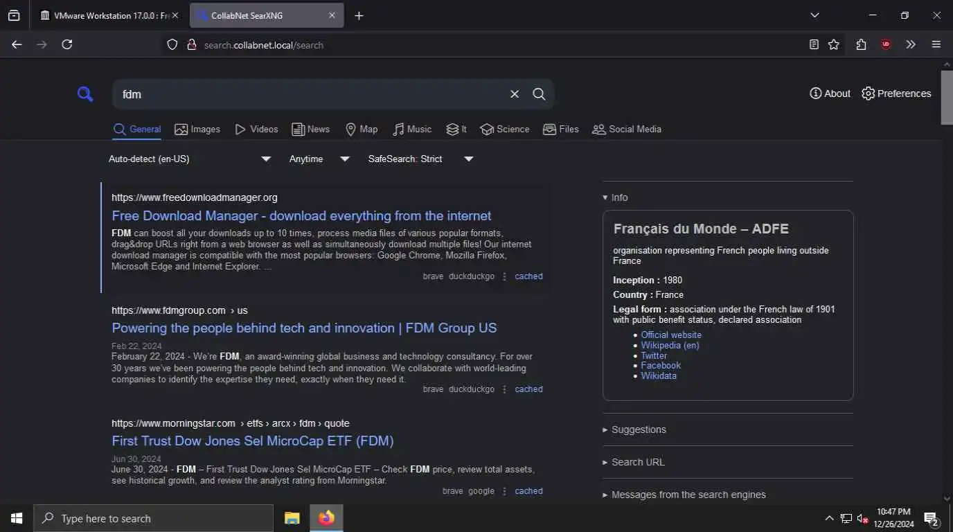Bookmark this page with star icon
This screenshot has height=532, width=953.
[834, 44]
